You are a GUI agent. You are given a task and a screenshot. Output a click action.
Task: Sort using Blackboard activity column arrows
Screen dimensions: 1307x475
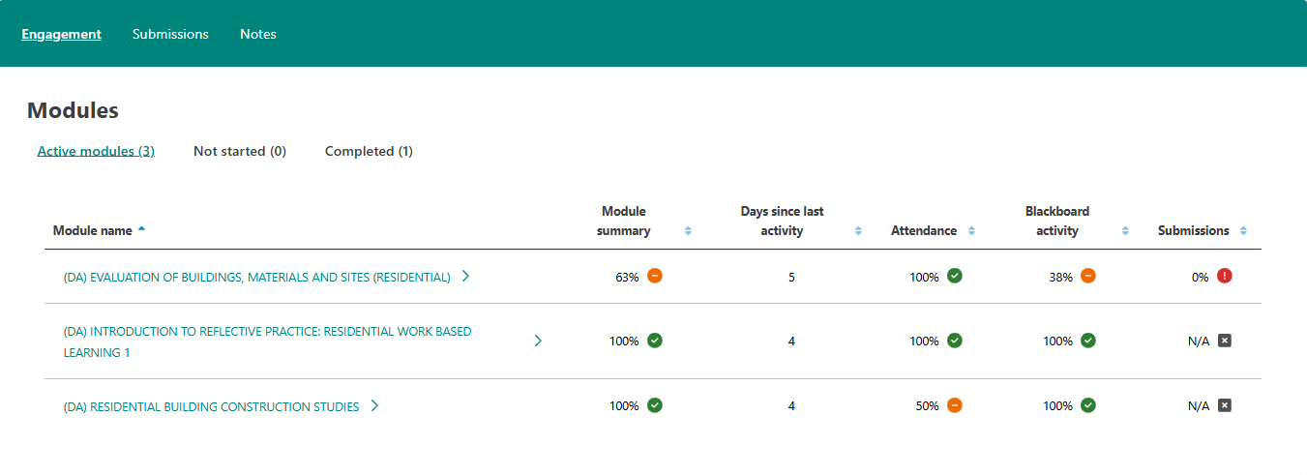[x=1125, y=231]
